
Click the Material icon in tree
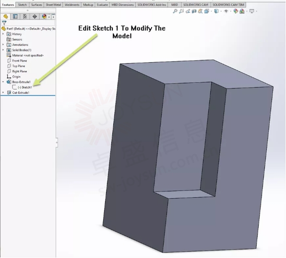click(x=9, y=56)
